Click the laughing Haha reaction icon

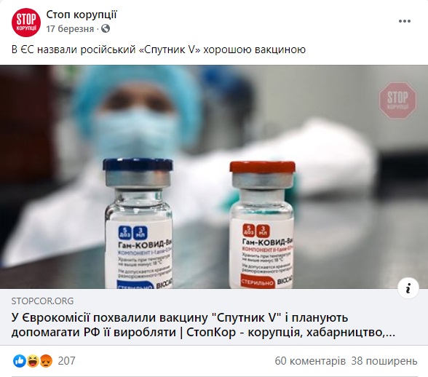click(33, 361)
